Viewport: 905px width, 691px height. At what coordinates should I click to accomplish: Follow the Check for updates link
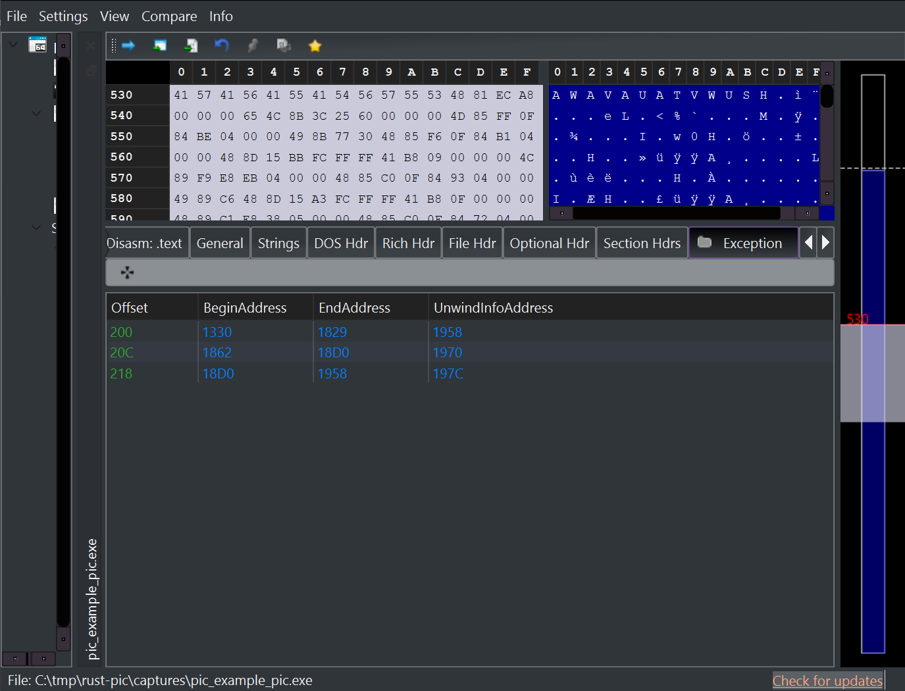coord(827,680)
